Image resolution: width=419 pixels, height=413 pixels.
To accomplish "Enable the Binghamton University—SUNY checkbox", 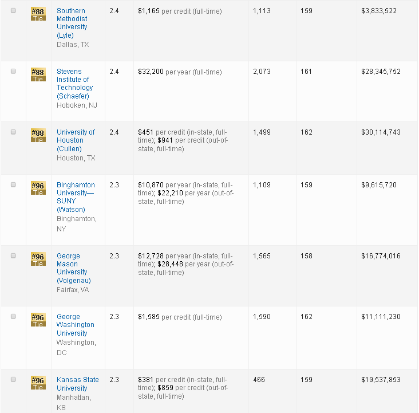I will pyautogui.click(x=14, y=185).
